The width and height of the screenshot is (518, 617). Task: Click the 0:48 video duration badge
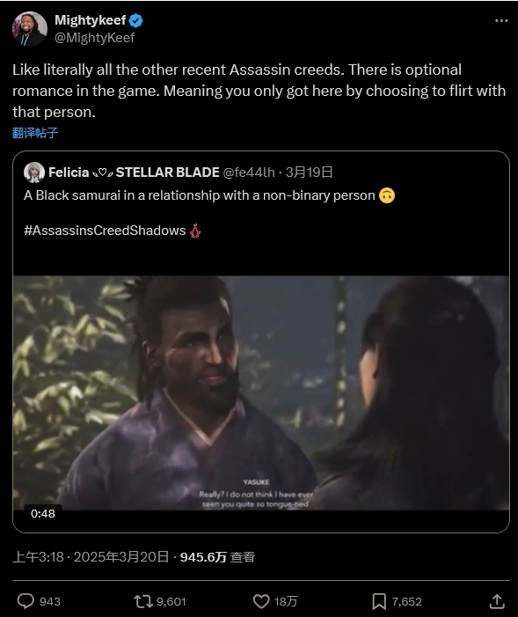43,513
